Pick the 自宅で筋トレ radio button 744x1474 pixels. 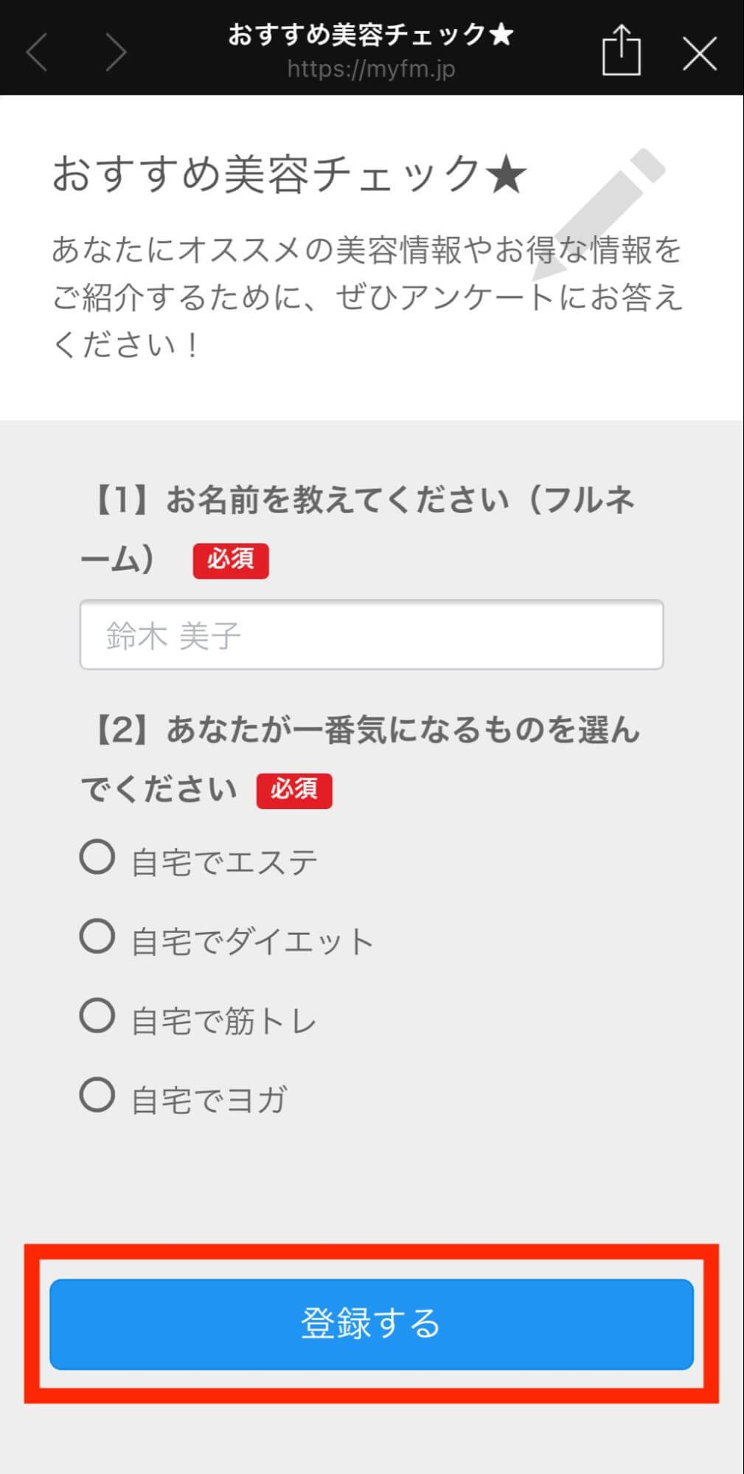pos(97,1016)
